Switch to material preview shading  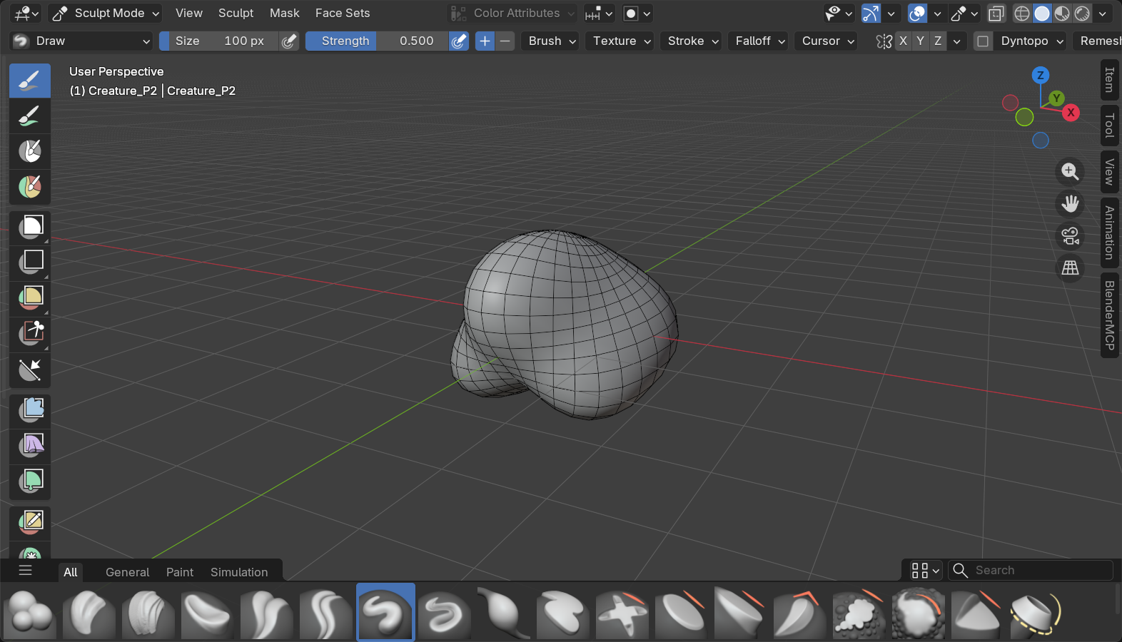pos(1062,14)
